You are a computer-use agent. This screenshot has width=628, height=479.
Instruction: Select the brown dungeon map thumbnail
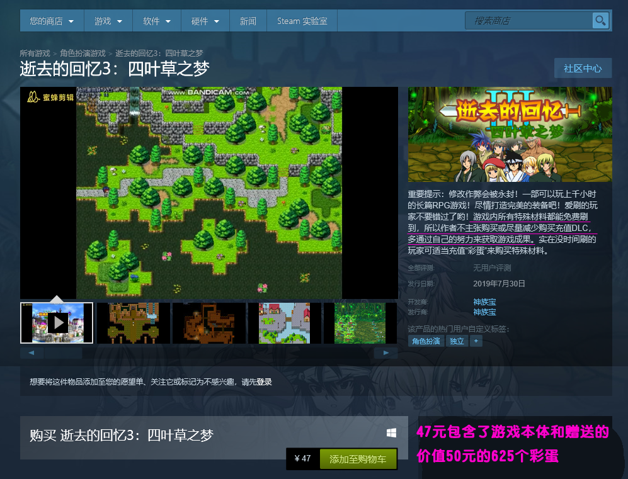coord(134,323)
